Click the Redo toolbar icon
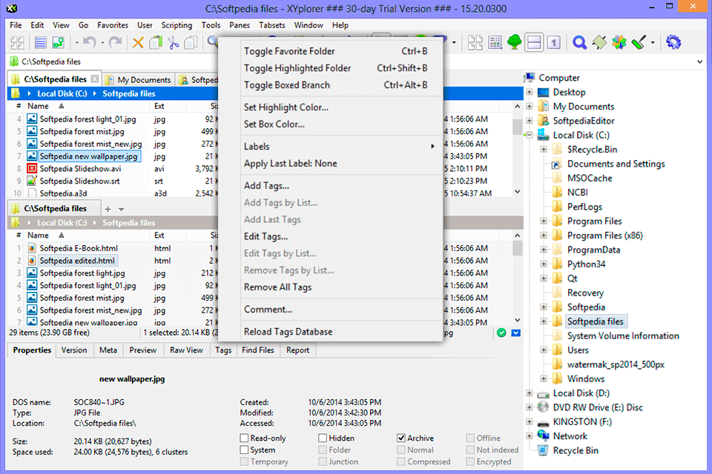Screen dimensions: 712x474 pyautogui.click(x=115, y=42)
